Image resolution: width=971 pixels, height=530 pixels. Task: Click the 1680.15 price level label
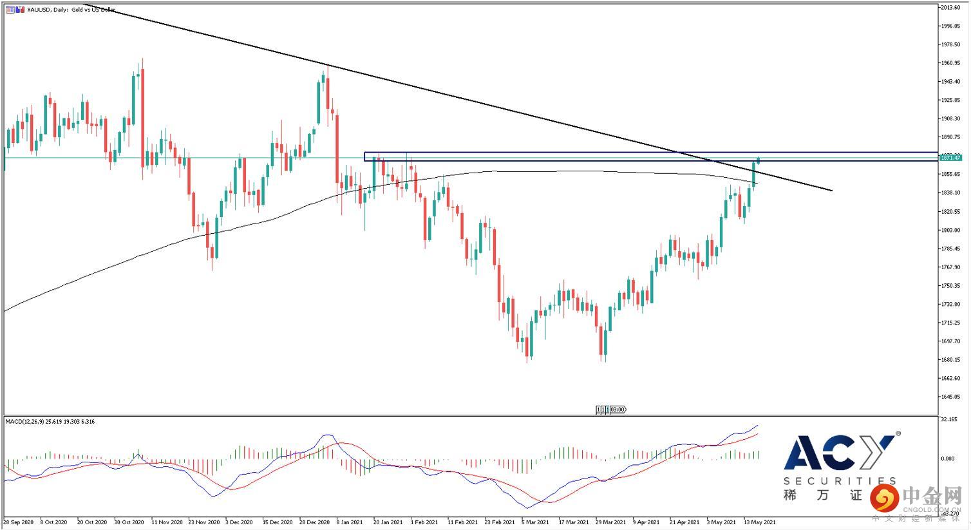coord(951,359)
